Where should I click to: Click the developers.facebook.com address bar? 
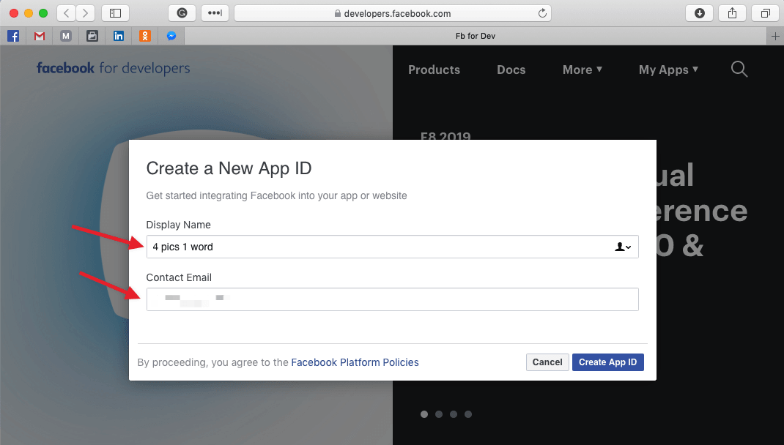pos(393,13)
